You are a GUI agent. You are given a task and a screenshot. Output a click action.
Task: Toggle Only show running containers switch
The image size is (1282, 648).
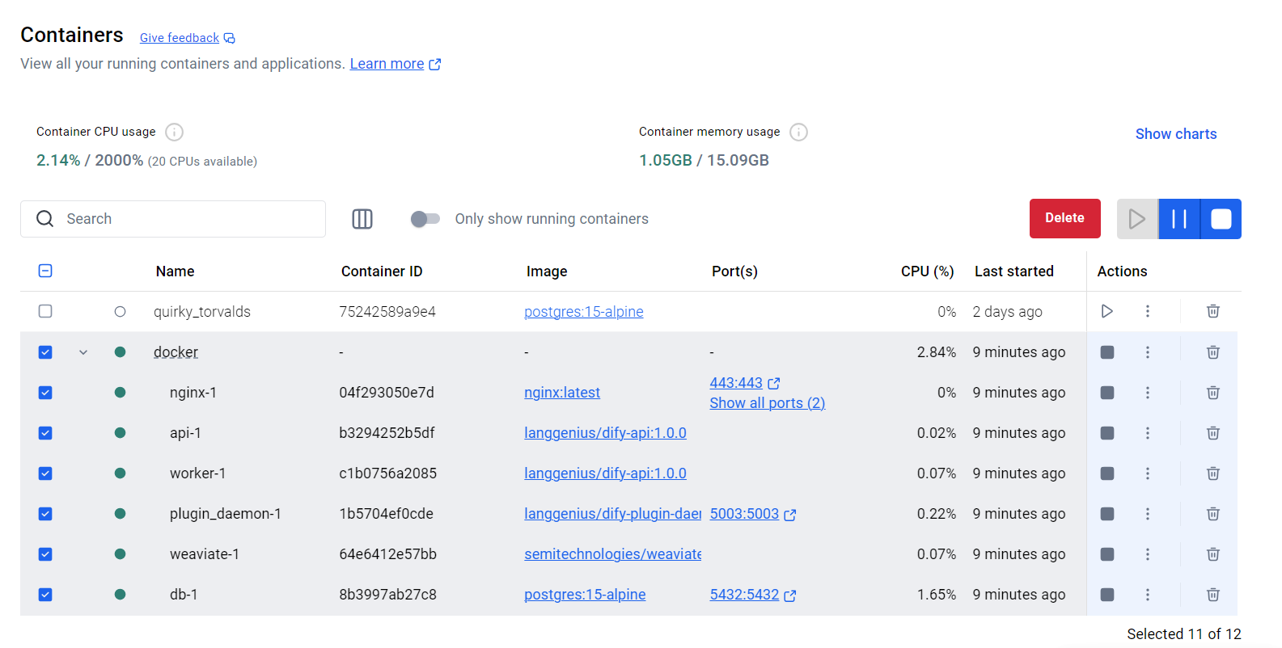(x=425, y=219)
